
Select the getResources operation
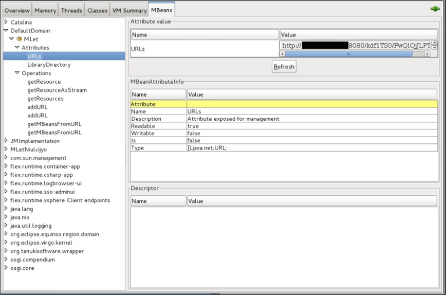(x=46, y=99)
